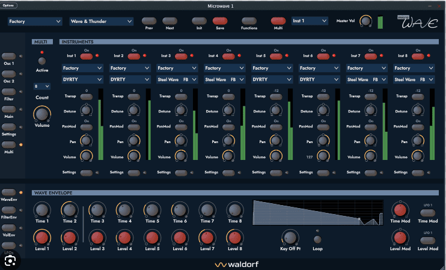Open the Factory bank dropdown in top bar
The height and width of the screenshot is (270, 446).
pos(35,21)
